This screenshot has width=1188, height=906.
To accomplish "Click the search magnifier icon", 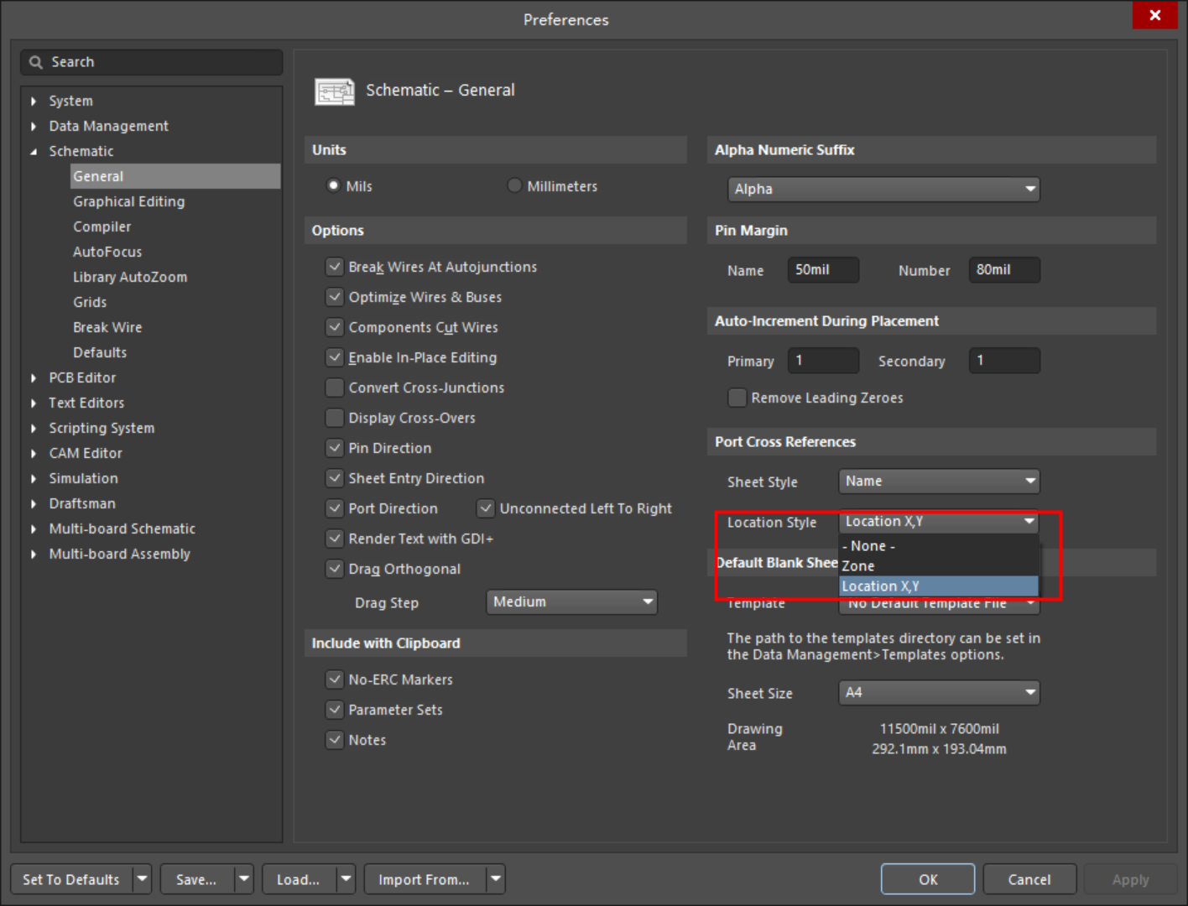I will (35, 62).
